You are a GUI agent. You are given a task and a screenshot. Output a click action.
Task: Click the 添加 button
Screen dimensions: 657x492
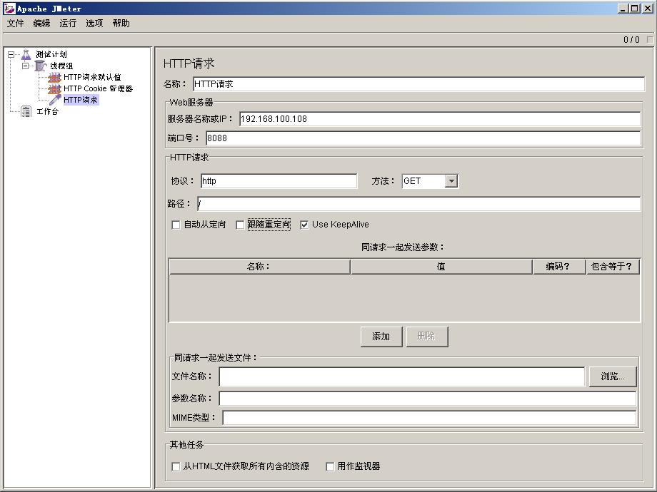point(381,337)
